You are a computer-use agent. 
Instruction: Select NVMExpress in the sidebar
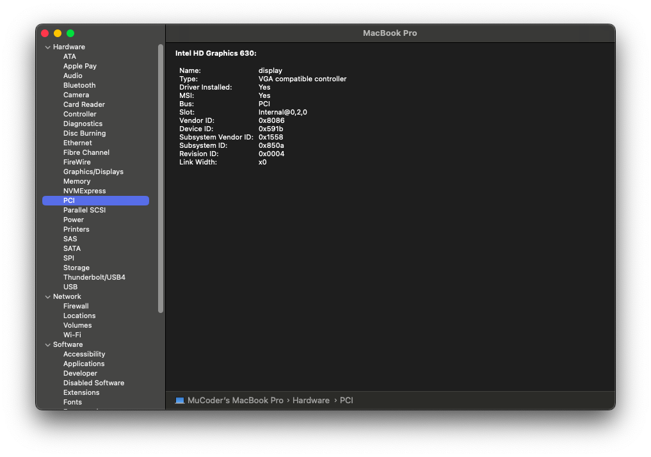(x=84, y=191)
